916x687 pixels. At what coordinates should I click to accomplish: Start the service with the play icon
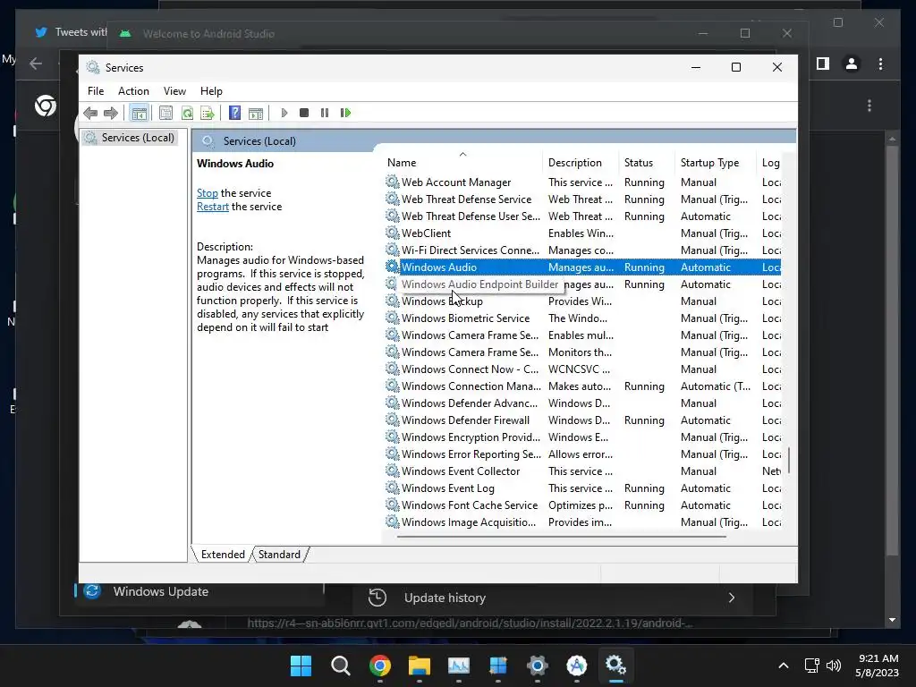(x=284, y=113)
